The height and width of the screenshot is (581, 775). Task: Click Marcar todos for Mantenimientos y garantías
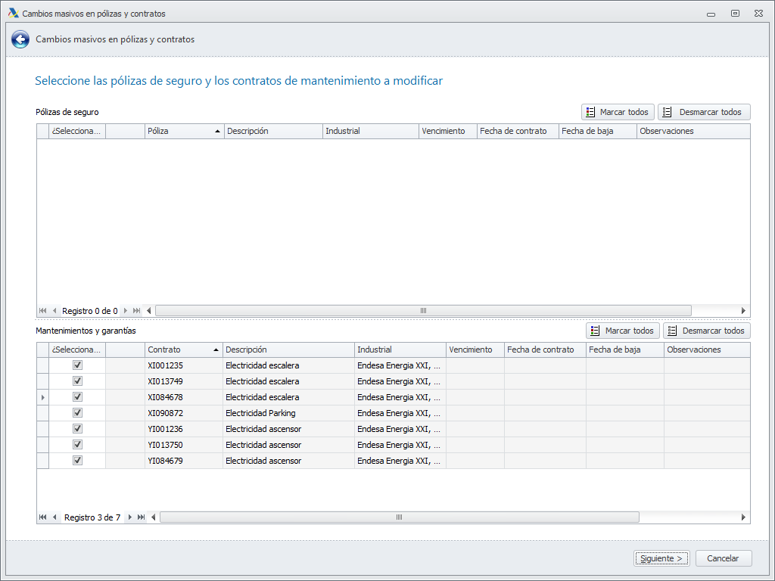coord(623,331)
